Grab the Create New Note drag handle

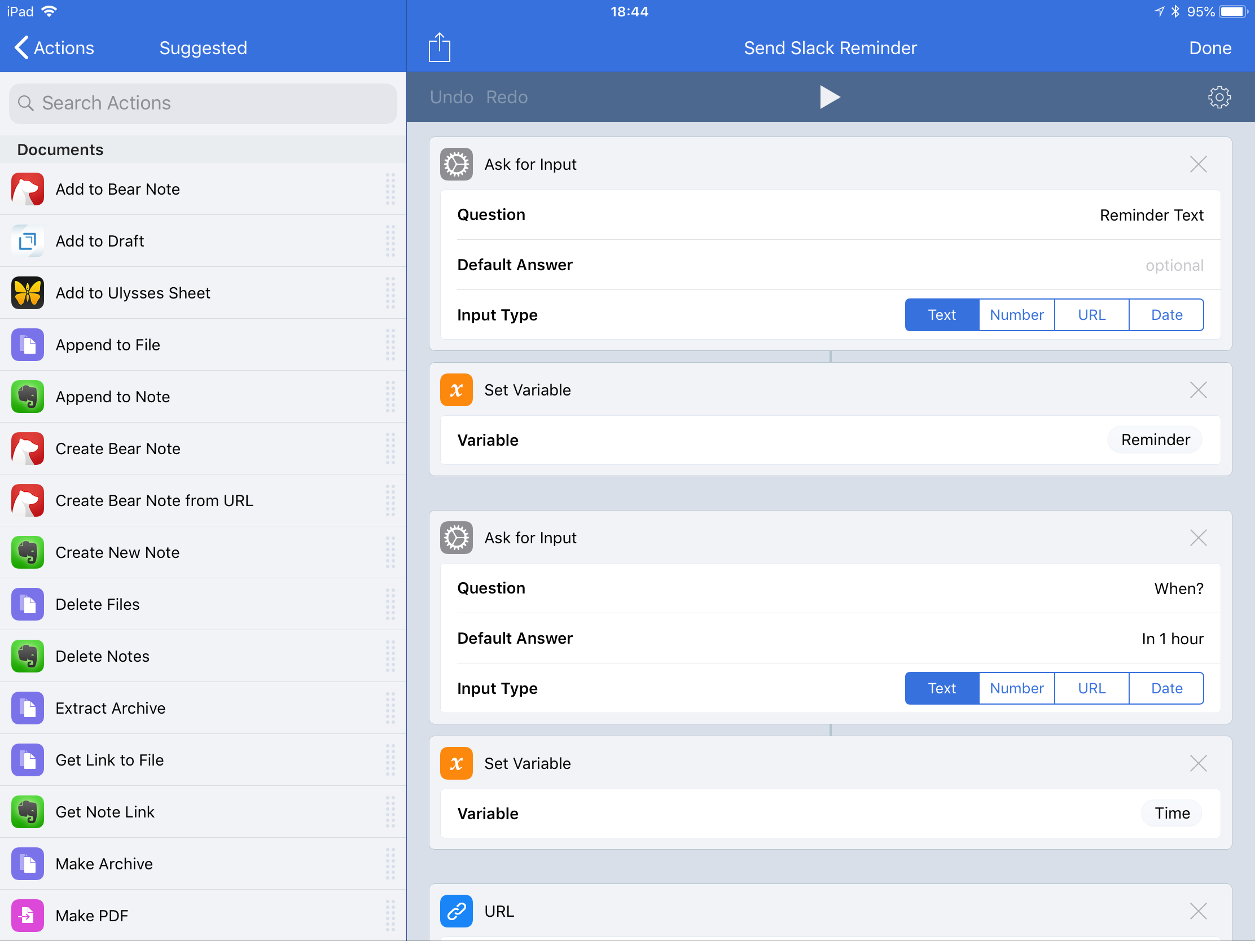point(390,552)
